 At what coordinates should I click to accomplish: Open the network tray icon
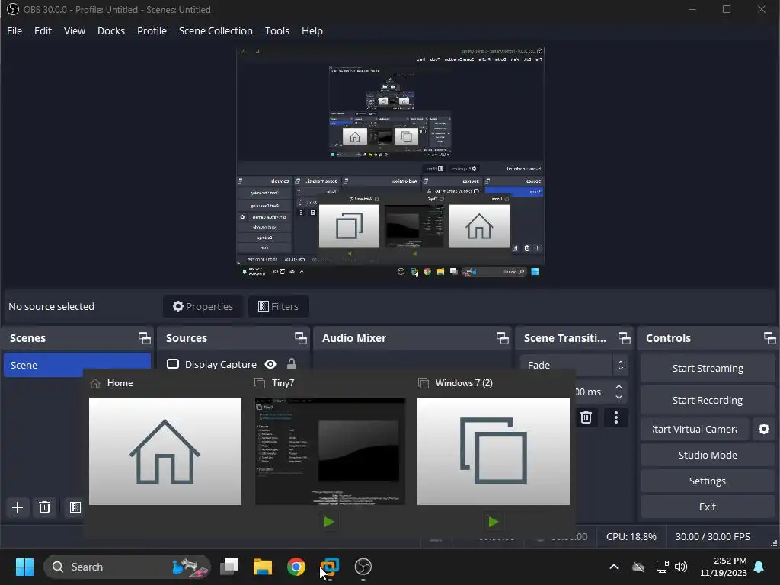pyautogui.click(x=662, y=567)
